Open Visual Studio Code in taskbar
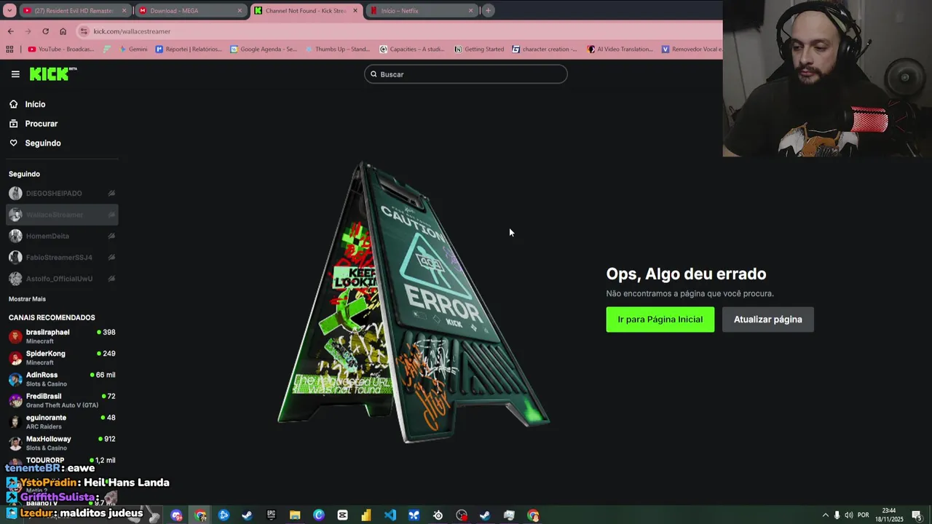The width and height of the screenshot is (932, 524). (x=390, y=515)
